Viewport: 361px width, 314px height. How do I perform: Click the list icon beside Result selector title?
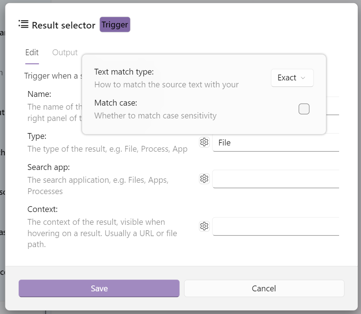pos(23,24)
